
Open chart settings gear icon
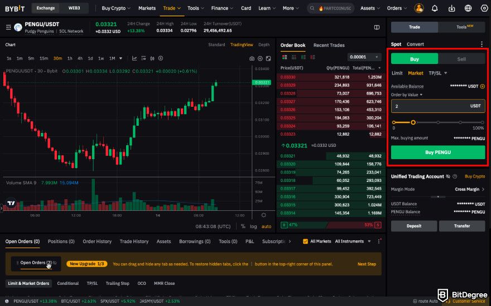(260, 59)
